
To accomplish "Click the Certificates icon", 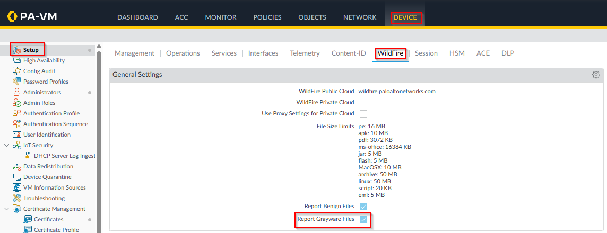I will point(27,219).
